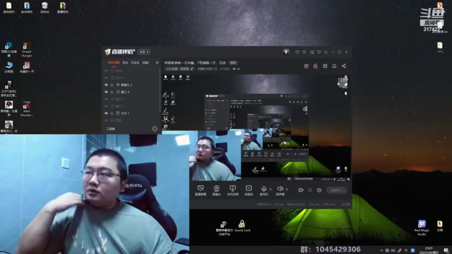Open Red Magic Studio desktop shortcut
Screen dimensions: 452x254
421,228
